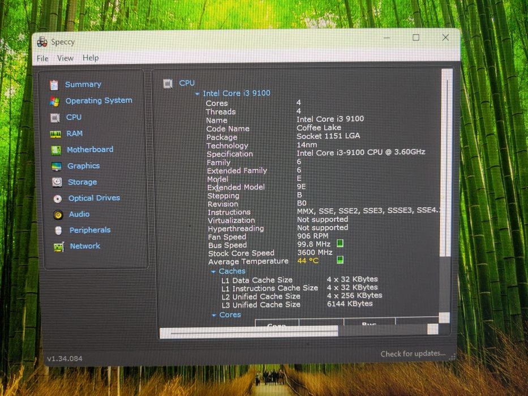Click the Speccy app icon in title bar
528x396 pixels.
click(x=42, y=42)
